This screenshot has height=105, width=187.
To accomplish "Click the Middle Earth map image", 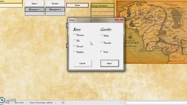I will pos(155,32).
